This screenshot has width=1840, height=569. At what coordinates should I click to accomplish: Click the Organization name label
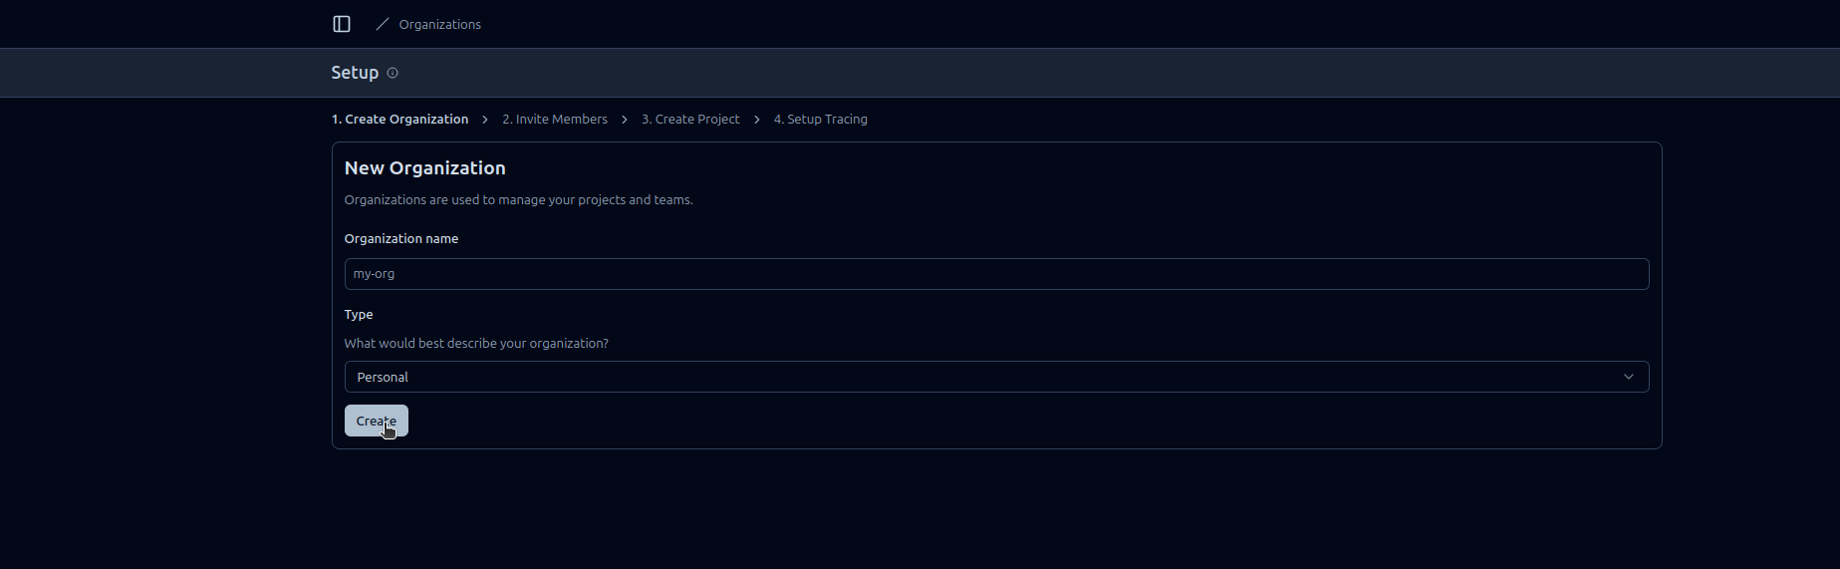[x=400, y=239]
